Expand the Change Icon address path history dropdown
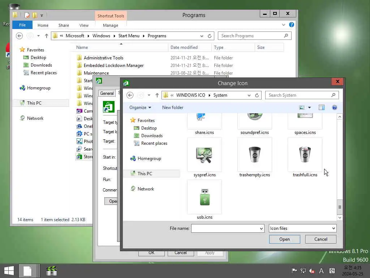Image resolution: width=370 pixels, height=278 pixels. (249, 95)
